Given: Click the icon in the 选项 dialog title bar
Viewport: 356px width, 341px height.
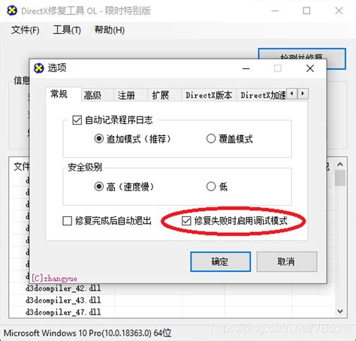Looking at the screenshot, I should pos(39,68).
